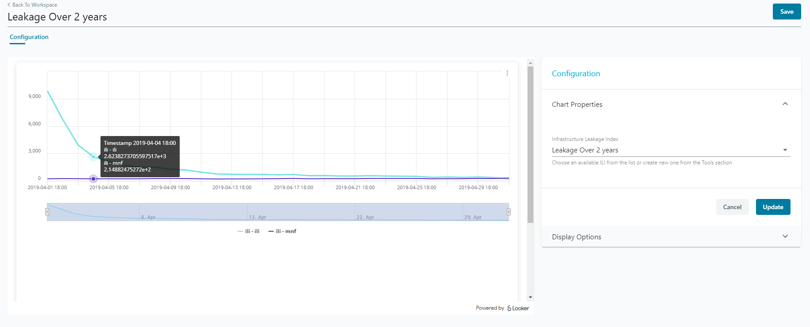Click the Cancel button

(x=732, y=207)
